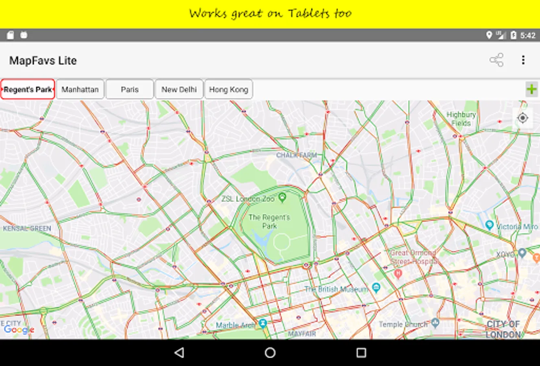Open the New Delhi favorite
This screenshot has height=366, width=540.
tap(179, 89)
